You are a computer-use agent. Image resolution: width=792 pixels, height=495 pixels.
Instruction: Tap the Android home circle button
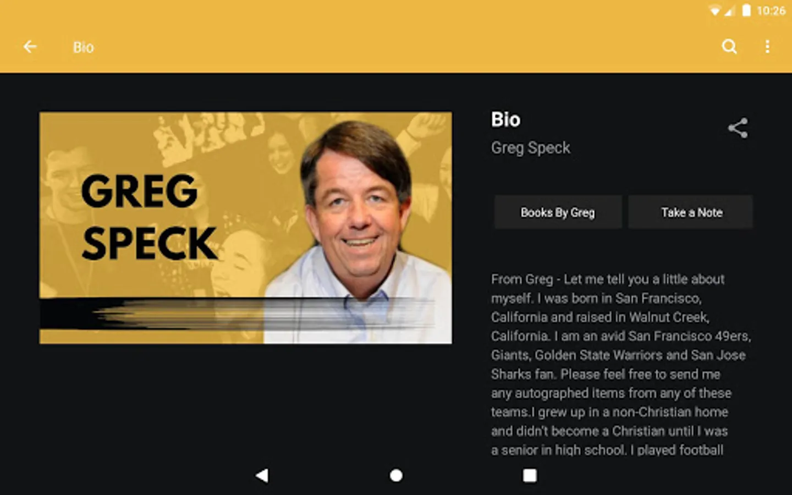click(396, 475)
